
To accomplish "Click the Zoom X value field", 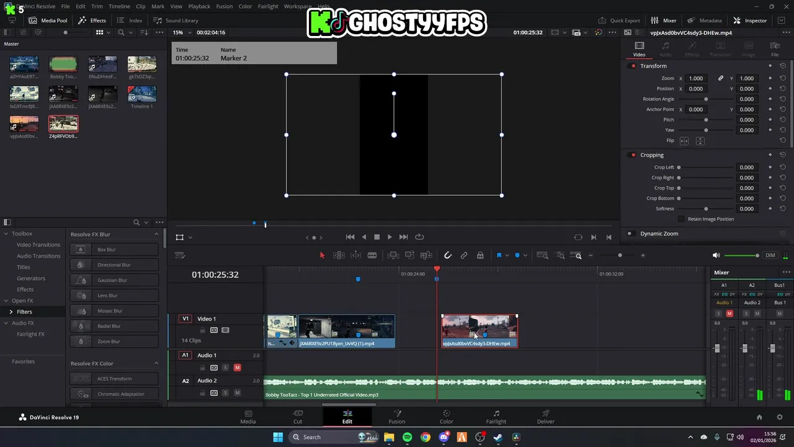I will (x=696, y=78).
